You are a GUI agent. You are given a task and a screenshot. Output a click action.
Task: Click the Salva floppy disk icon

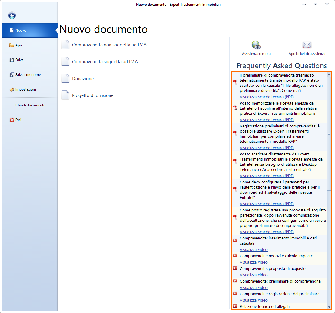[12, 60]
